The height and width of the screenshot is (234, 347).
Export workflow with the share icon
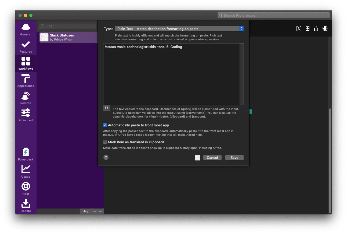point(316,28)
